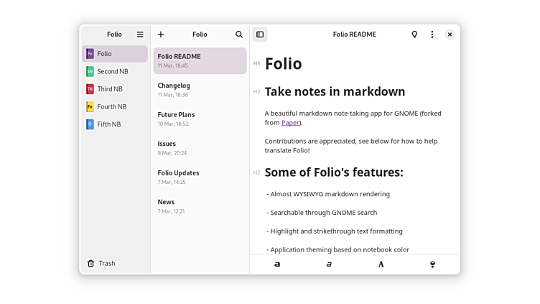540x304 pixels.
Task: Open the three-dot note options menu
Action: coord(432,34)
